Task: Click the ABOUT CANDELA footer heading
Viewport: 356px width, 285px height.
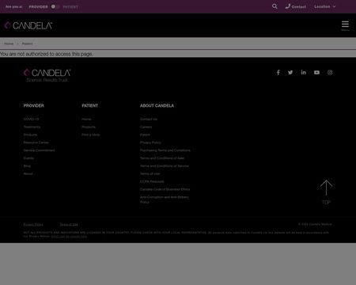Action: [157, 106]
